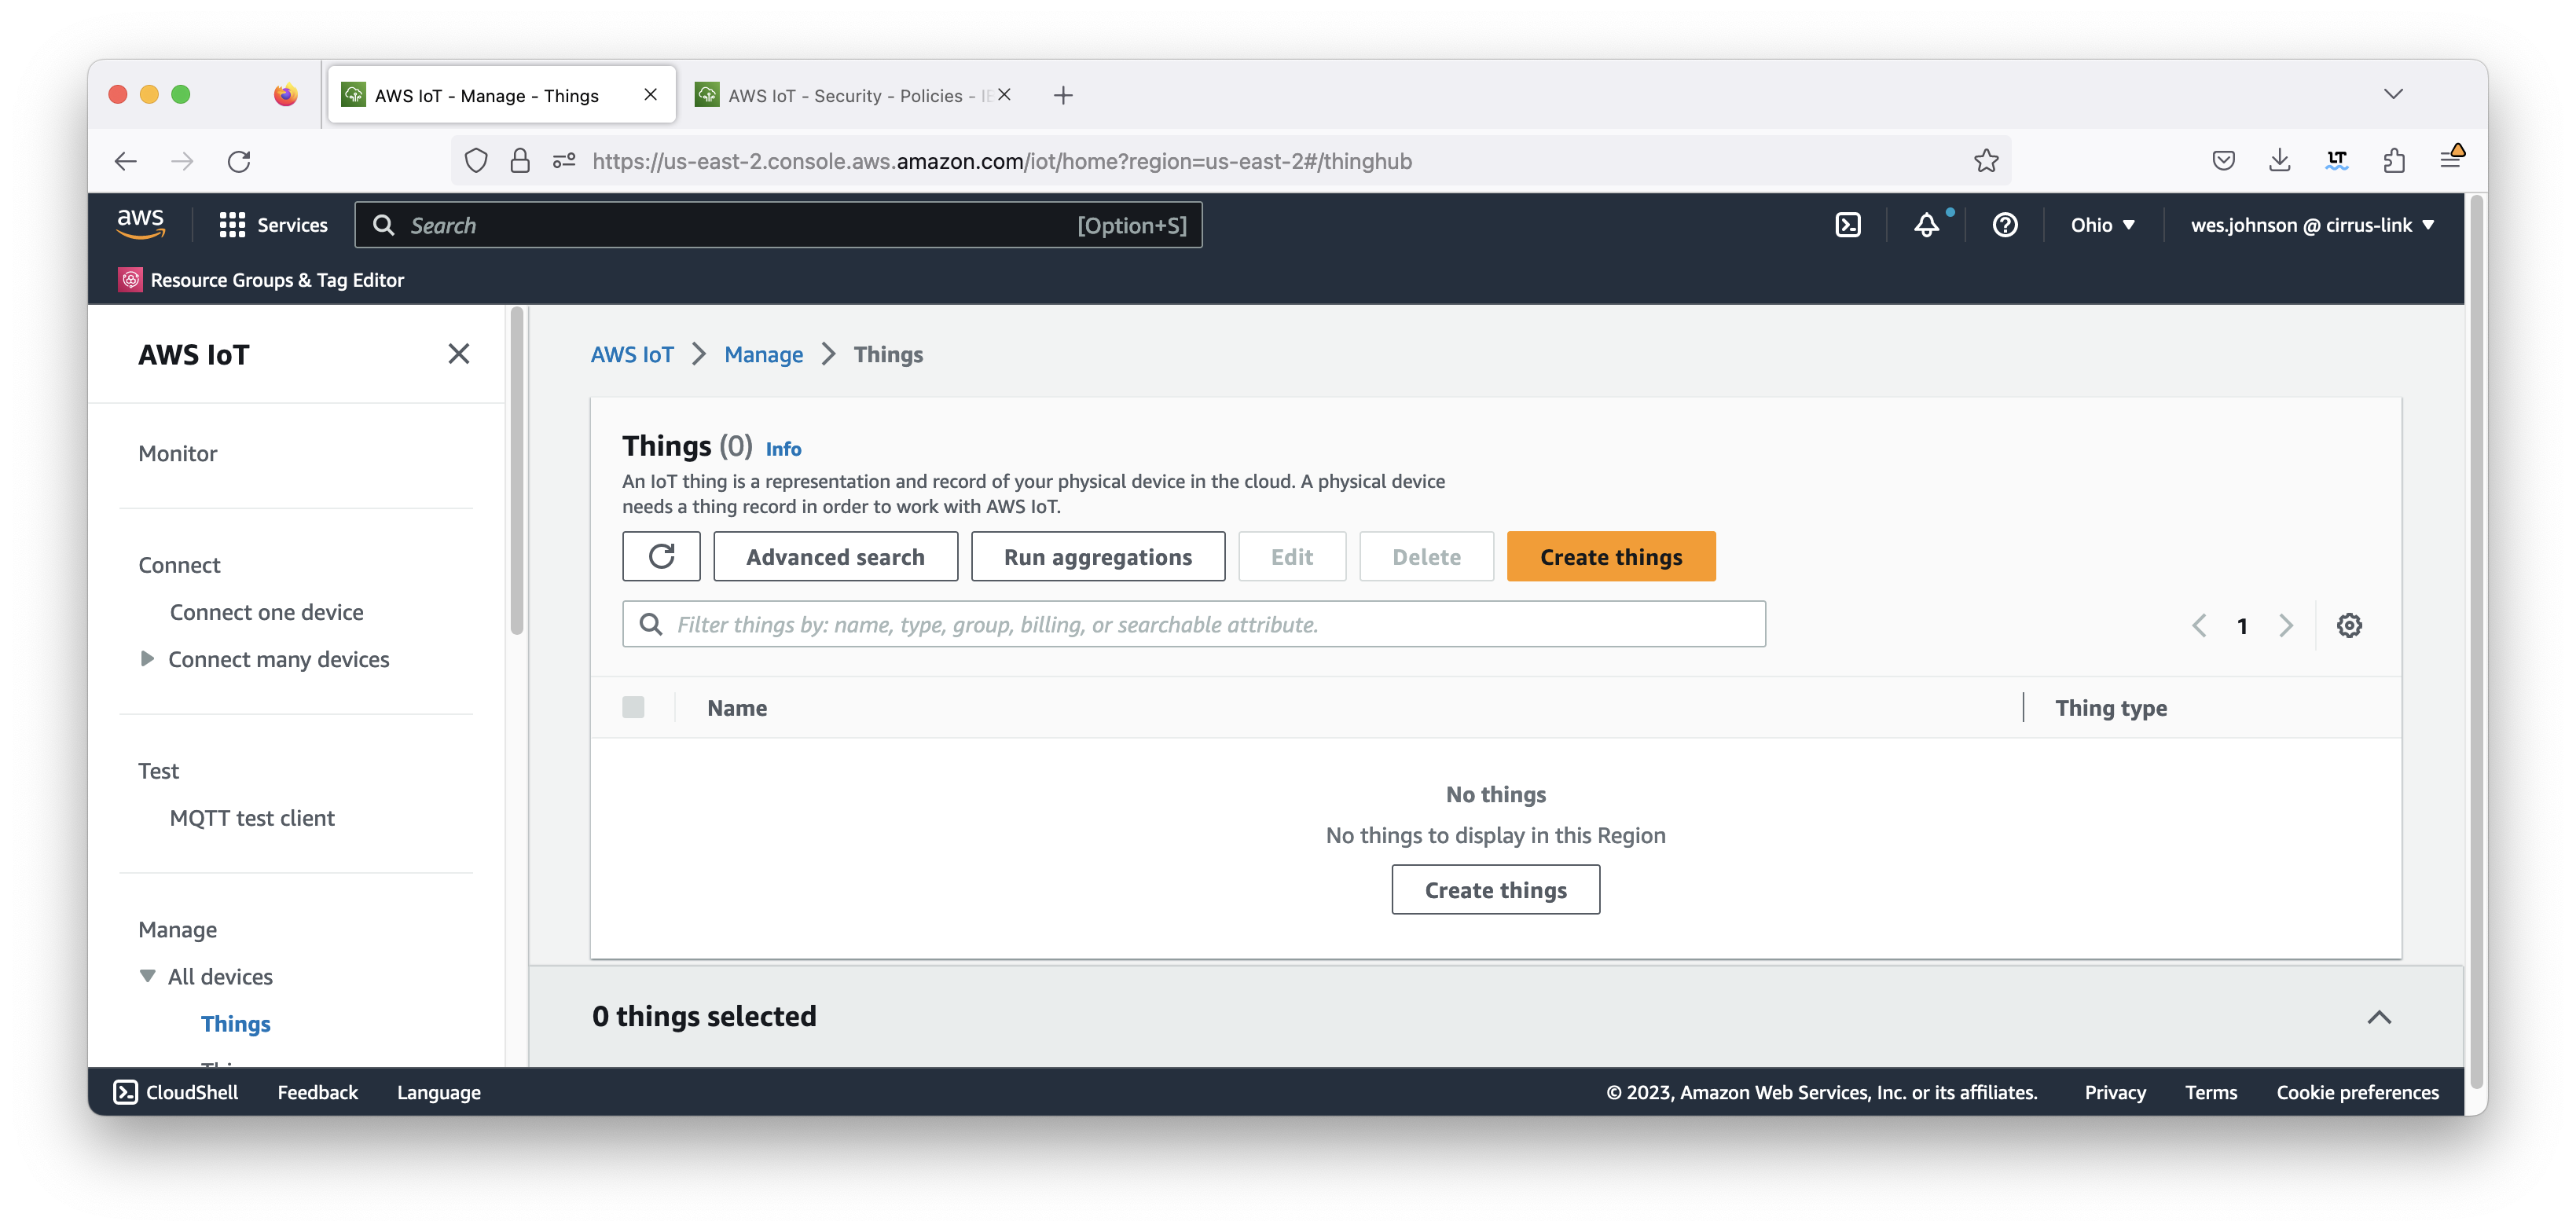Screen dimensions: 2576x1232
Task: Open the notifications bell
Action: pos(1926,225)
